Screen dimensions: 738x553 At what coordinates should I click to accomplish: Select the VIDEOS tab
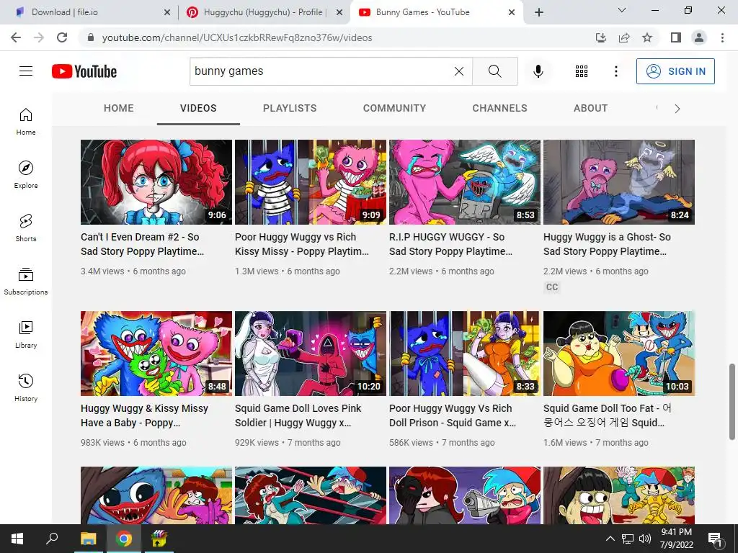coord(198,108)
